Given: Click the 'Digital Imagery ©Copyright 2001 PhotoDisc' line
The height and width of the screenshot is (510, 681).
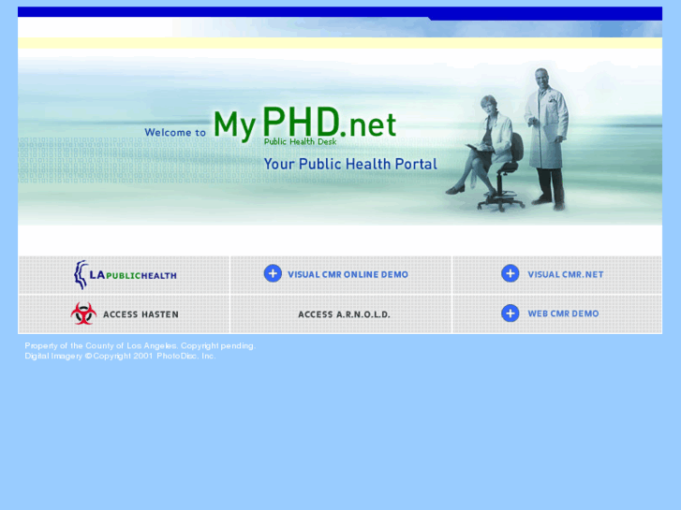Looking at the screenshot, I should point(120,356).
